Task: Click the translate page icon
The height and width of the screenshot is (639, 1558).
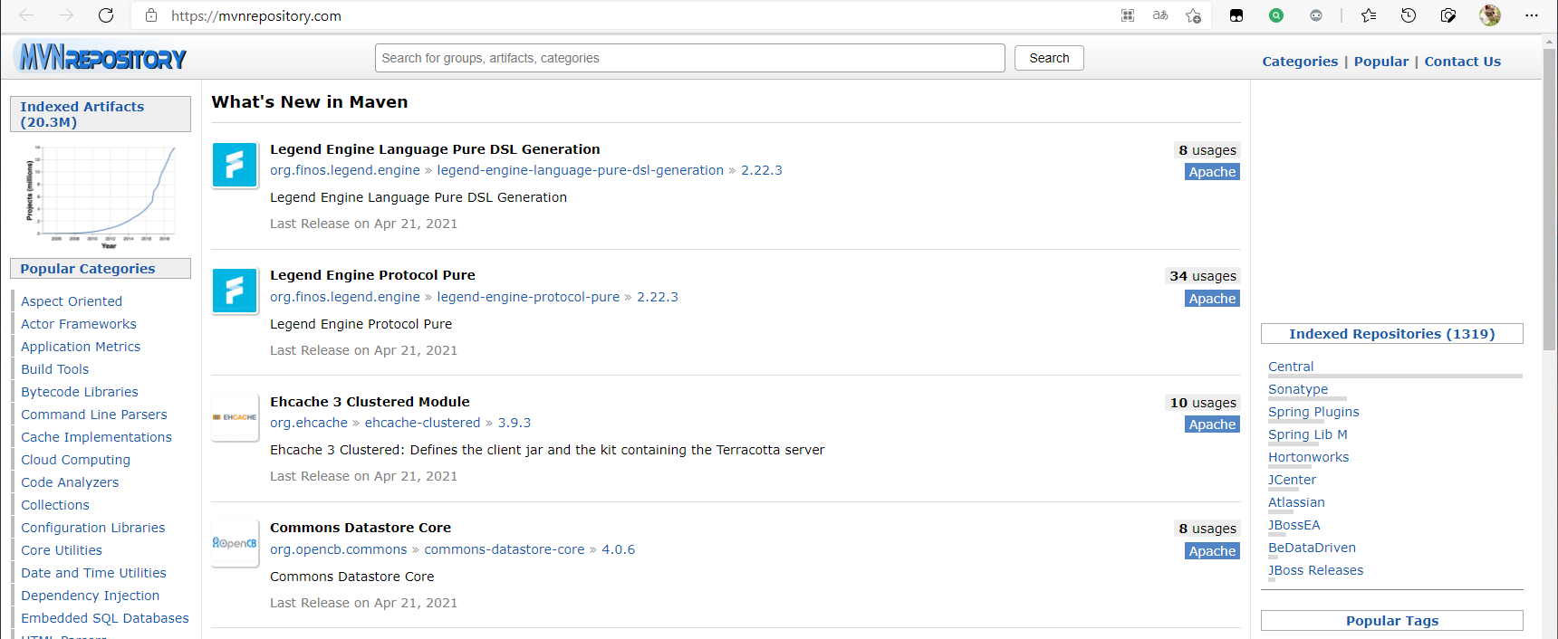Action: [1160, 15]
